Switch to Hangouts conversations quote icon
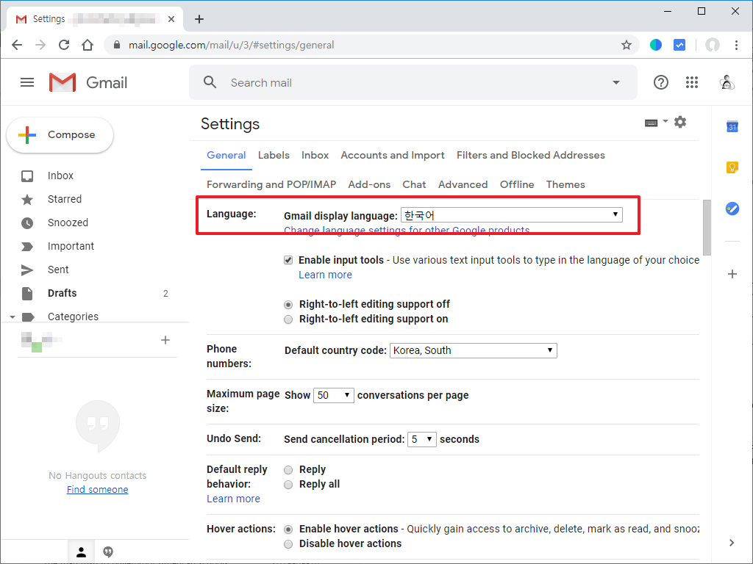The image size is (753, 564). click(108, 552)
